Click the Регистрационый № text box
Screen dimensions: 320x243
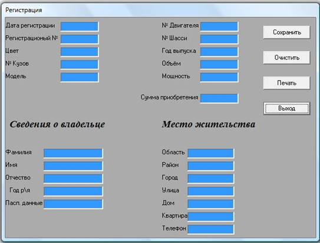point(80,39)
